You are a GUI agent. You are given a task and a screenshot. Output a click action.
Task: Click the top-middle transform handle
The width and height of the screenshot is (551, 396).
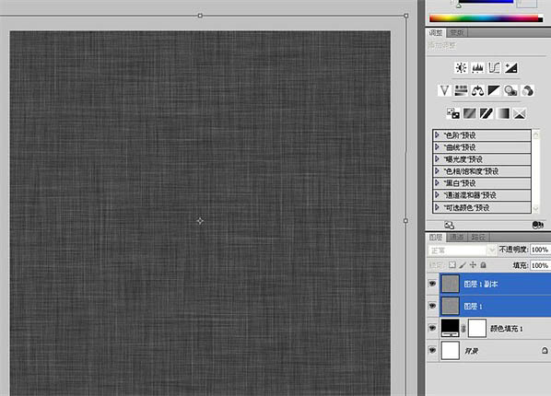coord(200,16)
